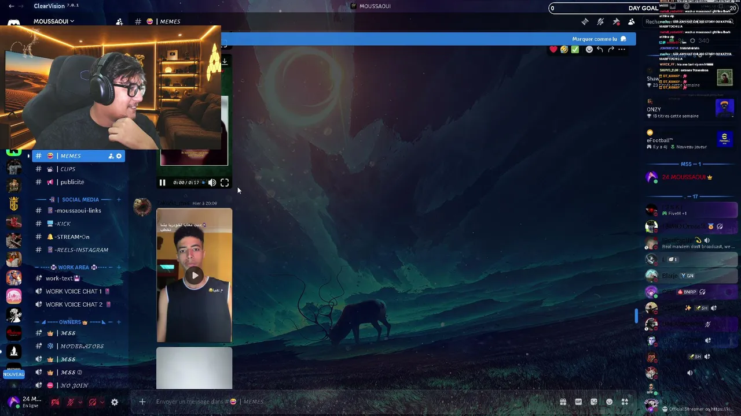Open the three-dot more message options
The height and width of the screenshot is (416, 741).
622,50
